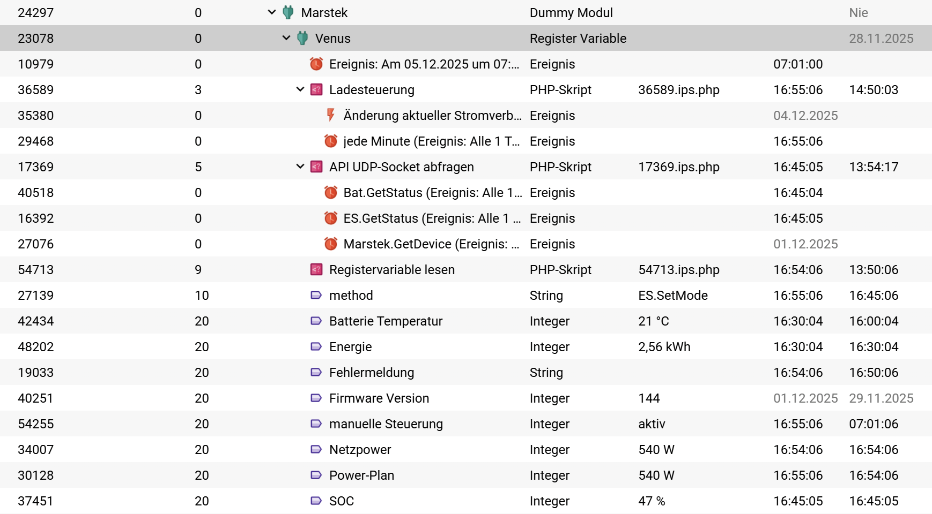Click the 36589.ips.php file name

click(x=678, y=90)
